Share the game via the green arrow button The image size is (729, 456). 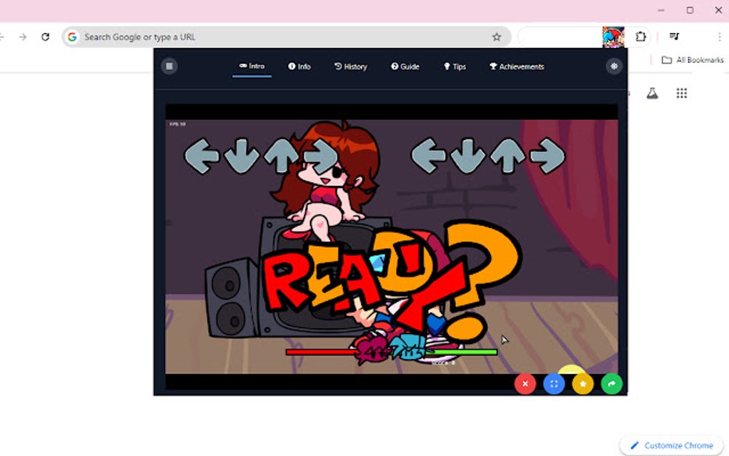tap(611, 384)
